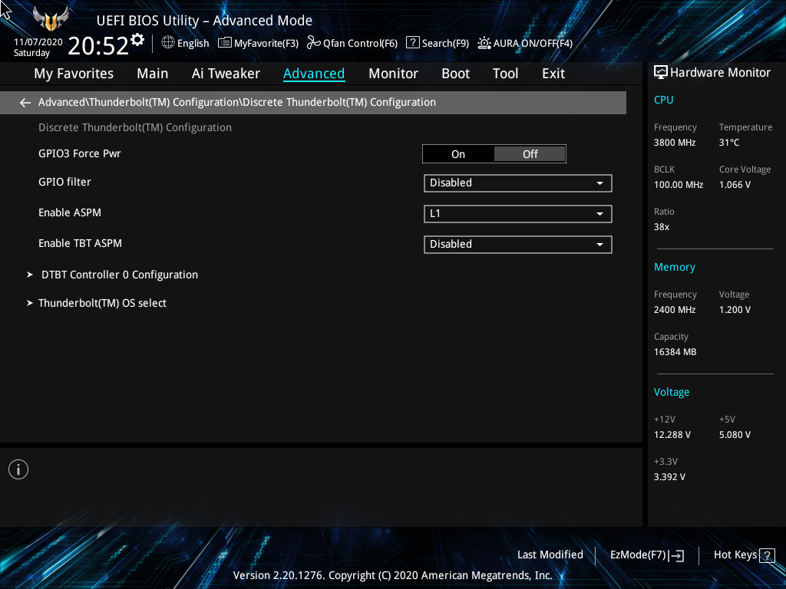Click the 1.066 V core voltage value
This screenshot has height=589, width=786.
coord(735,184)
